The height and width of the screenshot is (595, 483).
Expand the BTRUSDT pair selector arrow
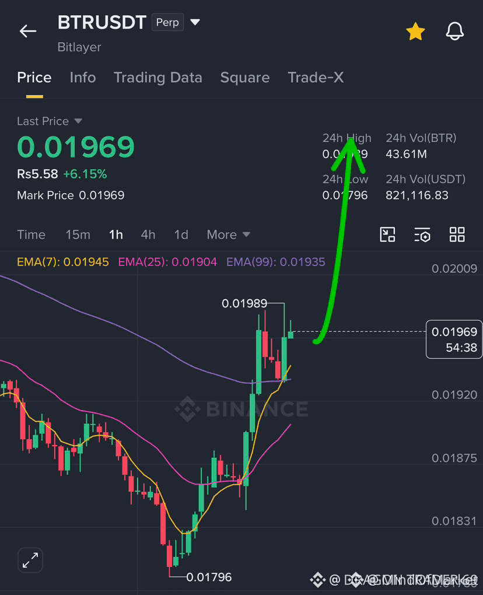tap(195, 22)
